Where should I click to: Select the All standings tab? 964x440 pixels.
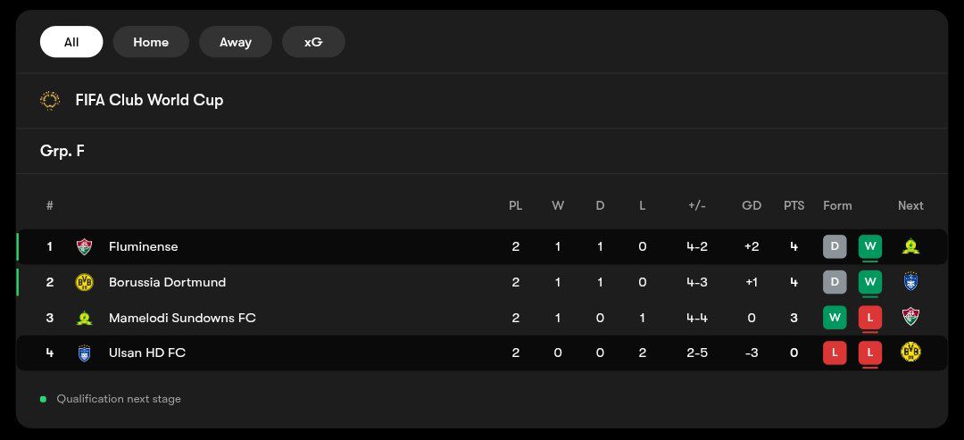pyautogui.click(x=71, y=42)
